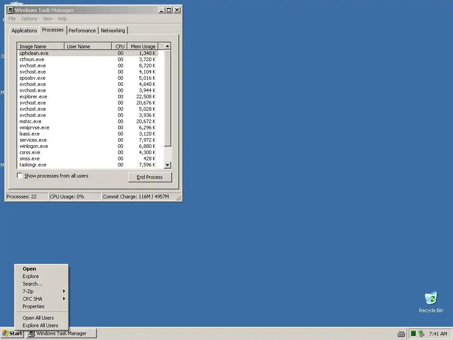The width and height of the screenshot is (453, 340).
Task: Choose Search... in the context menu
Action: point(42,284)
